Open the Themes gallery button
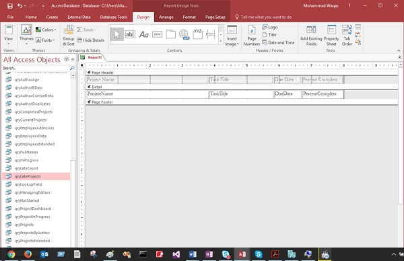 click(26, 35)
